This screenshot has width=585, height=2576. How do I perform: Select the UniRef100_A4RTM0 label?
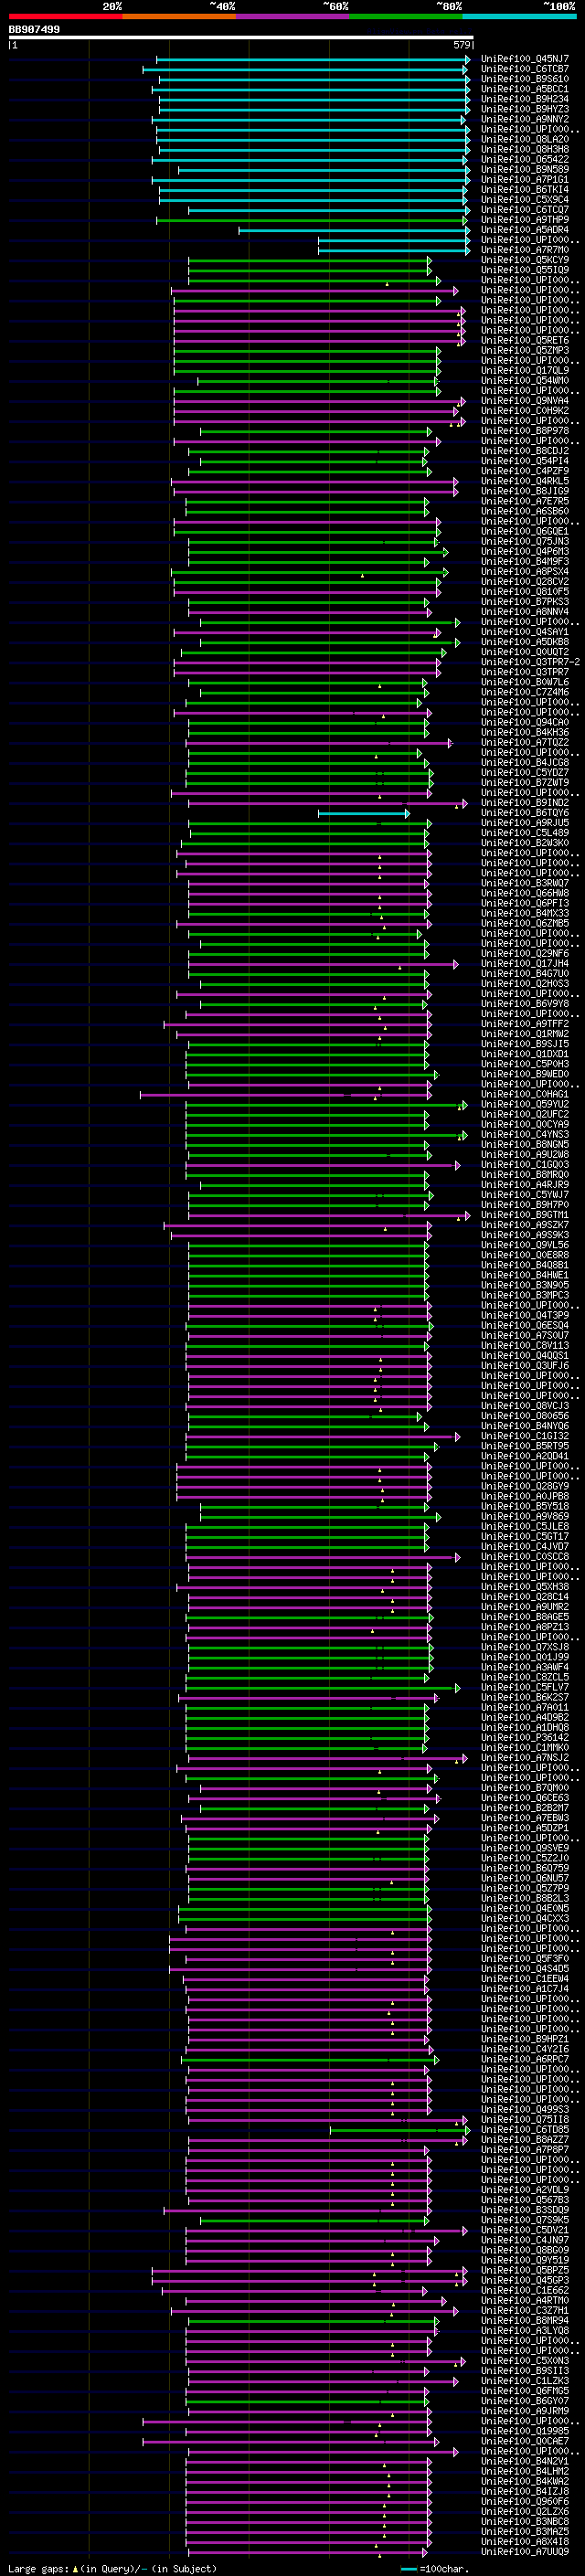click(x=525, y=2300)
